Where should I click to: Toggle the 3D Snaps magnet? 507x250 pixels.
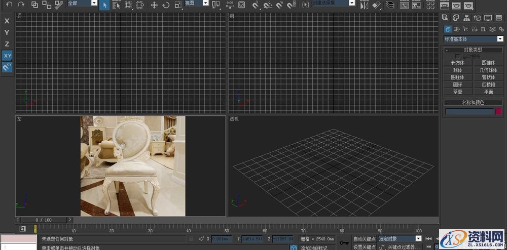point(256,5)
